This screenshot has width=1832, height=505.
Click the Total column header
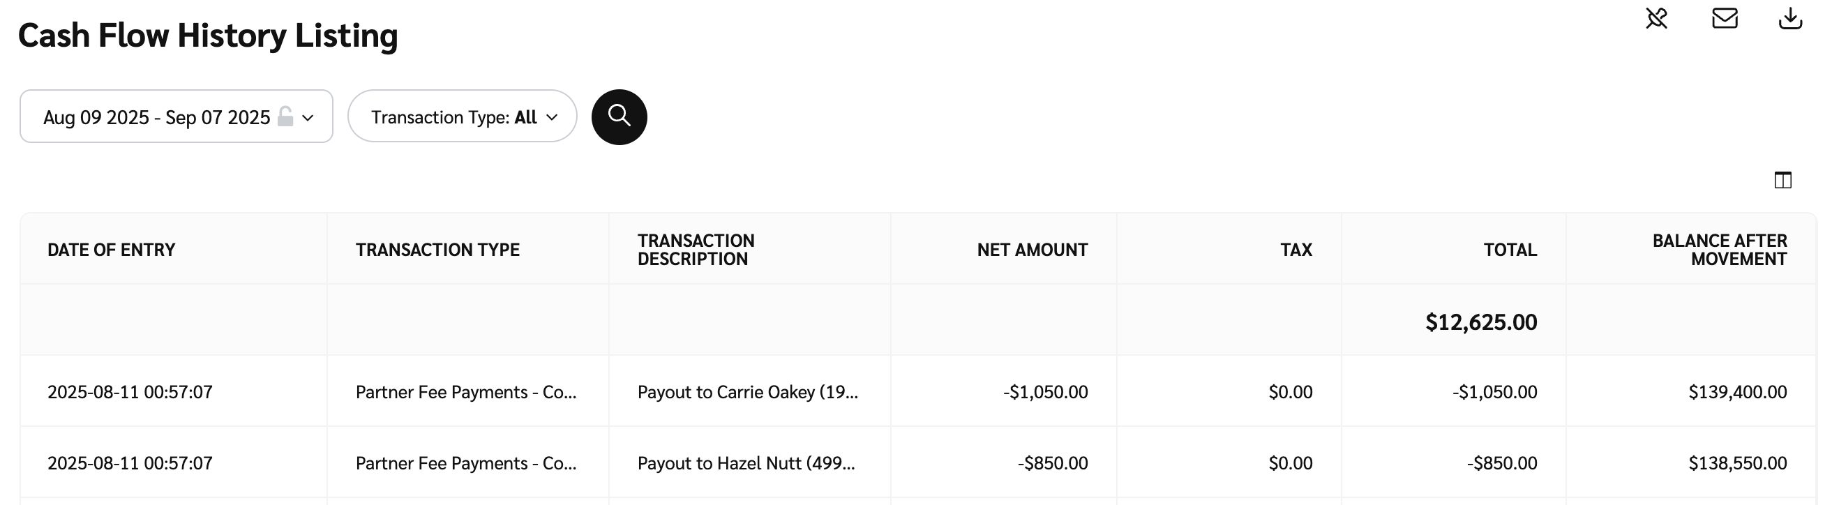click(1510, 250)
